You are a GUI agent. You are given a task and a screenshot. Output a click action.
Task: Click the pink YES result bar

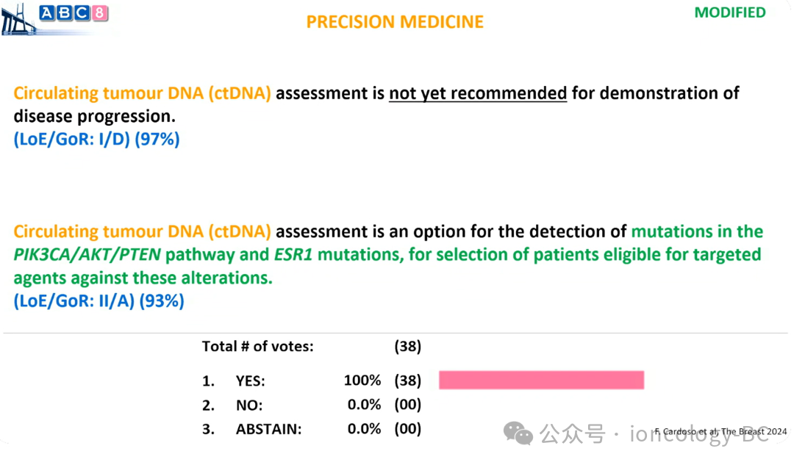[541, 380]
